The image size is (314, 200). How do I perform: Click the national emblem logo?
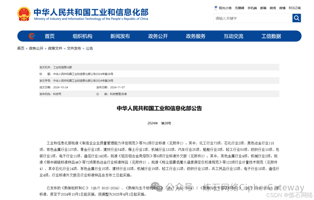24,14
